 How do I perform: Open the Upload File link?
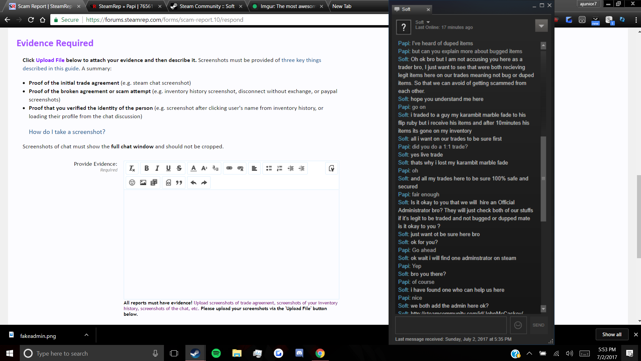[x=50, y=60]
